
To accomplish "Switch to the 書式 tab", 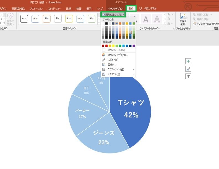I will coord(131,9).
